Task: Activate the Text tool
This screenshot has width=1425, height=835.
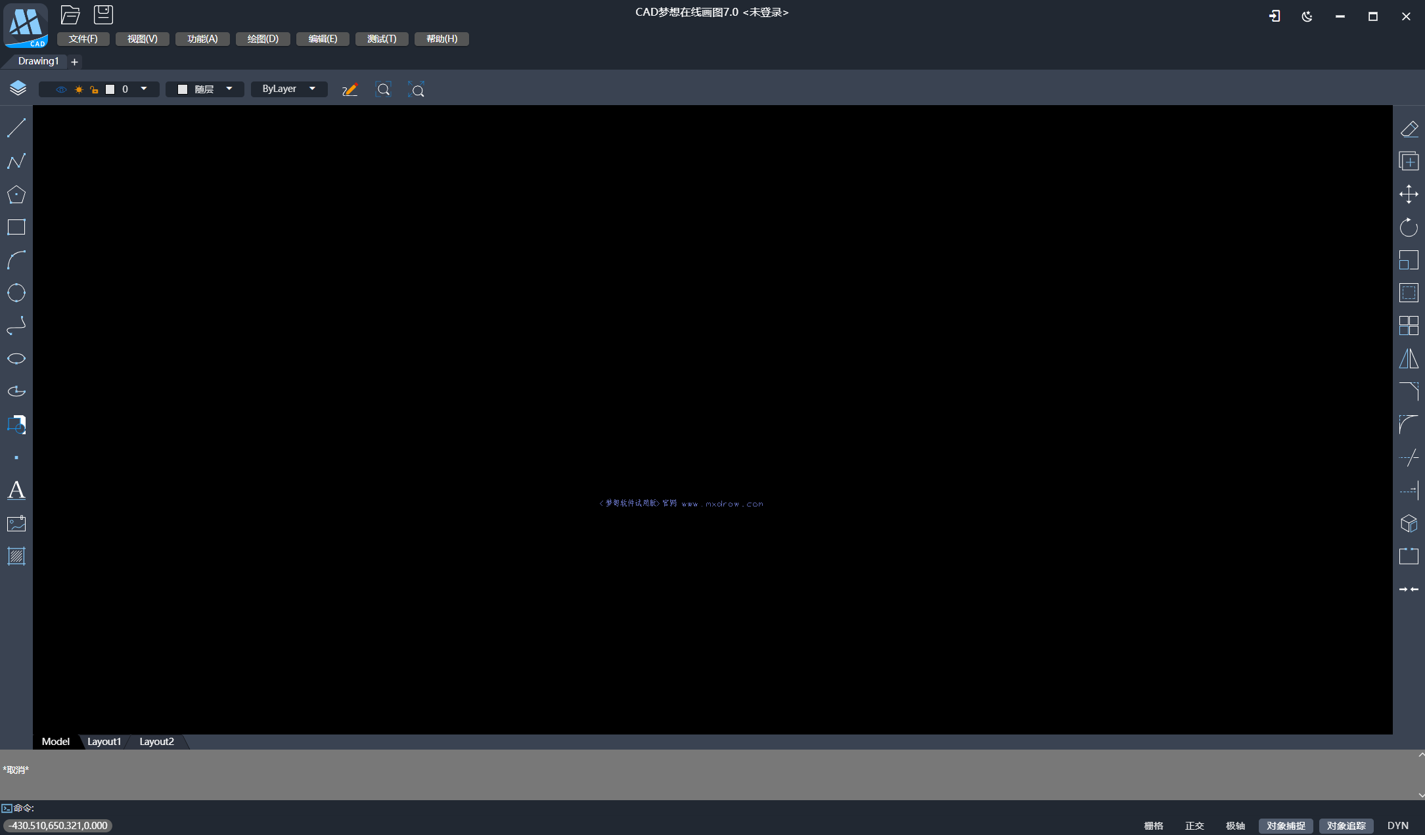Action: point(16,490)
